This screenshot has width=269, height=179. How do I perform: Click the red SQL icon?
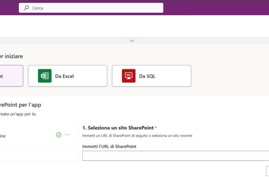point(129,76)
